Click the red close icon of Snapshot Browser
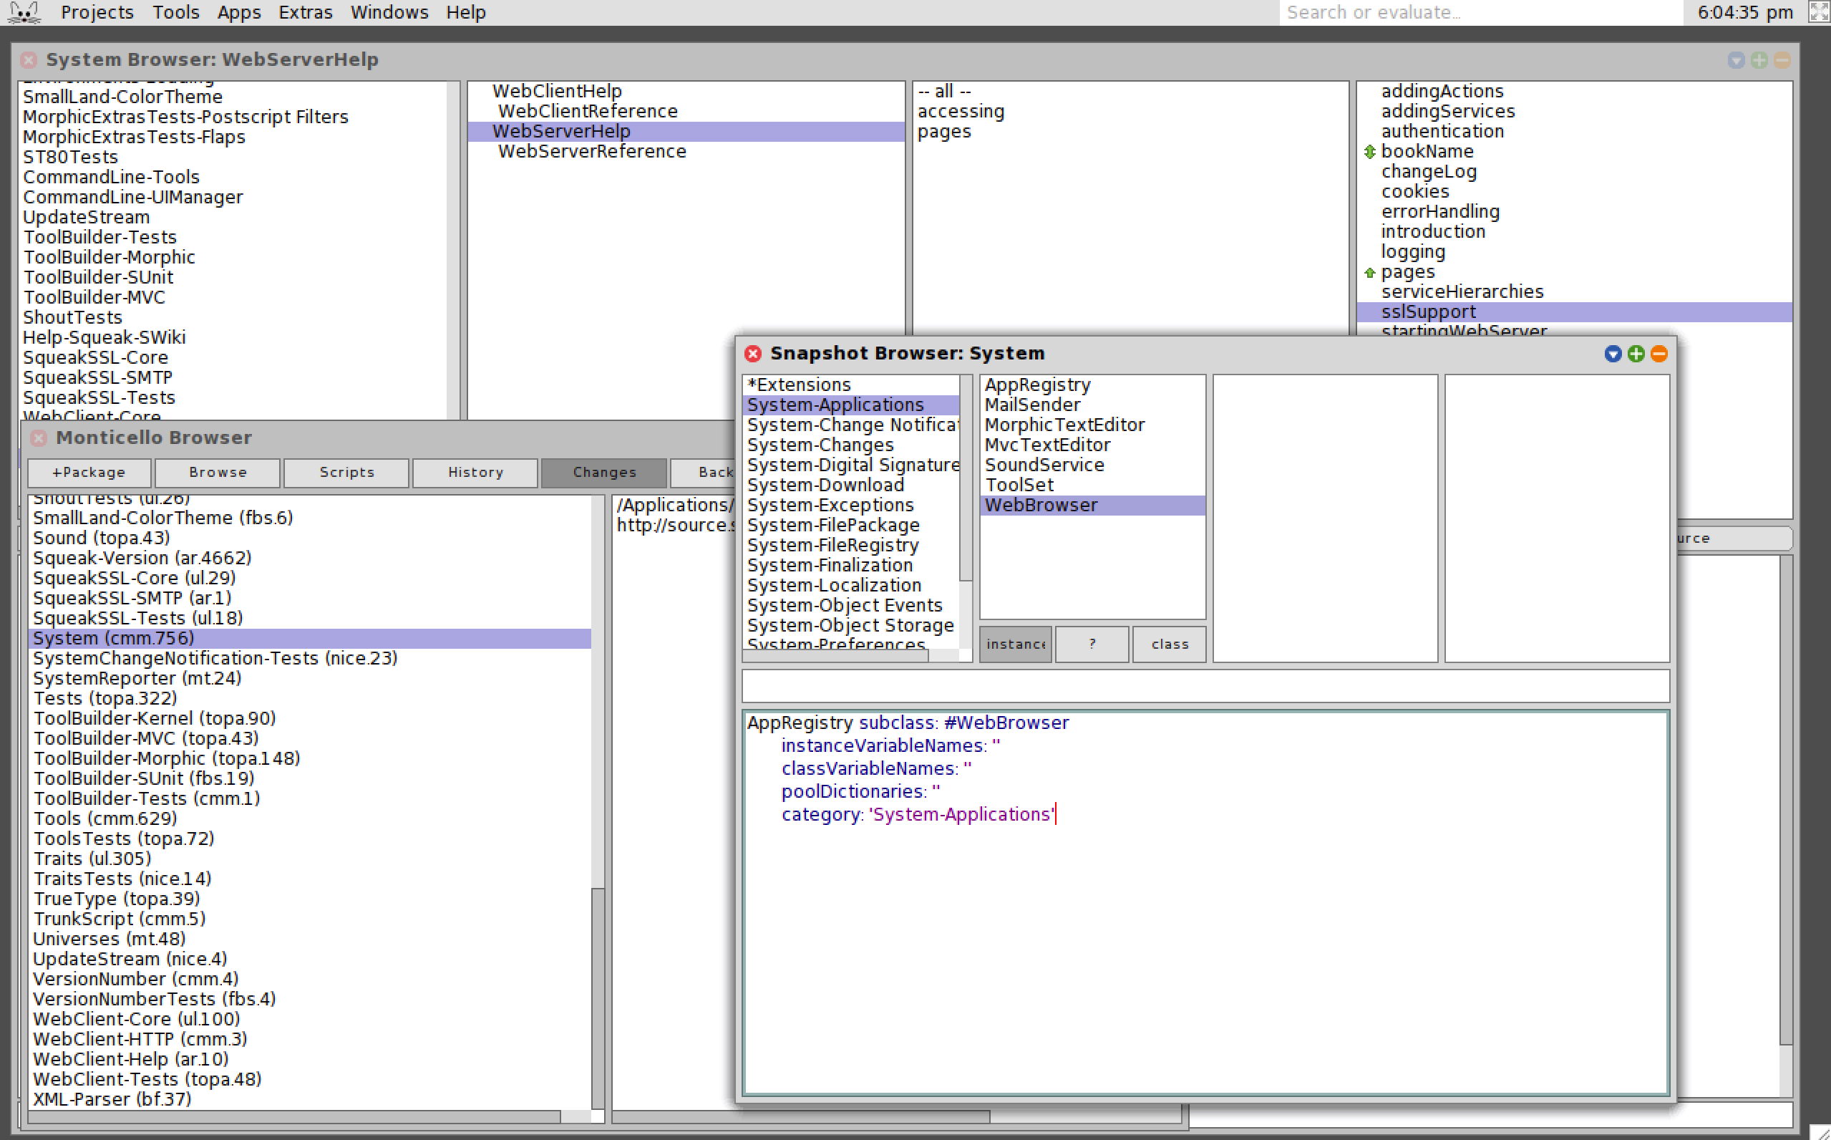This screenshot has width=1831, height=1140. click(x=752, y=354)
